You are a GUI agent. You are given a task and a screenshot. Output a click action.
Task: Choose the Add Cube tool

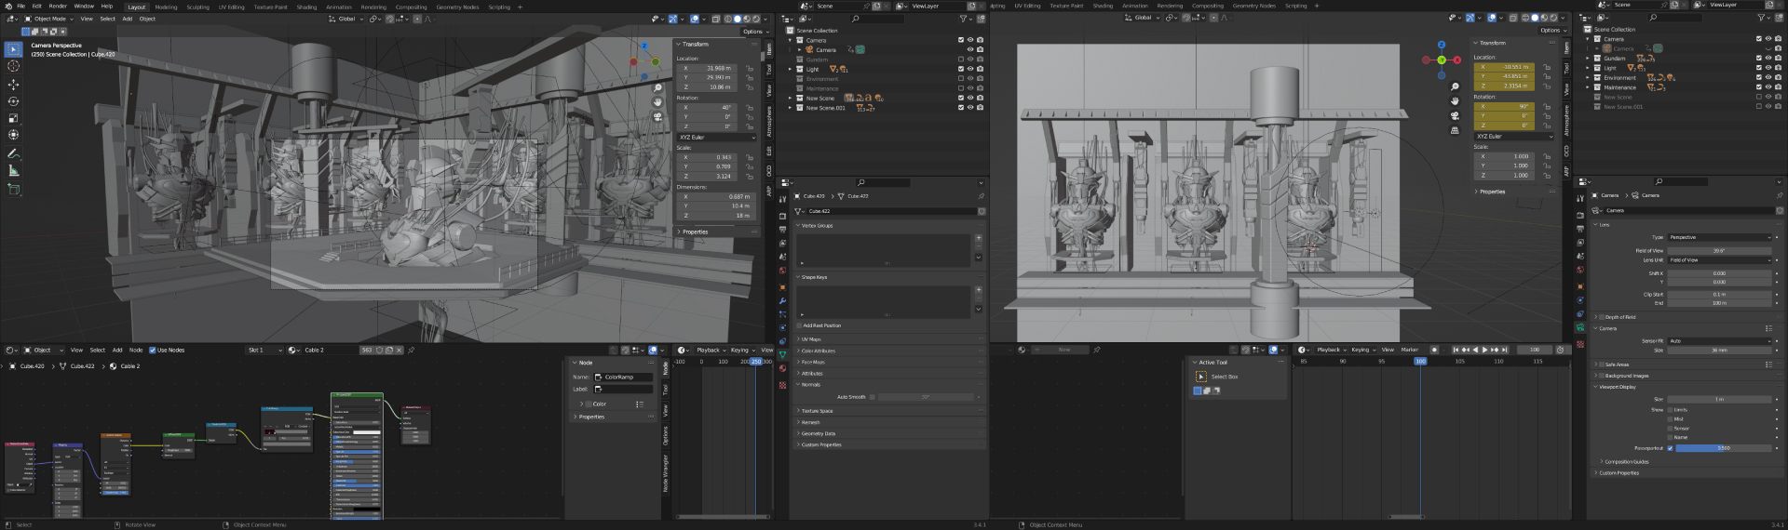[13, 189]
